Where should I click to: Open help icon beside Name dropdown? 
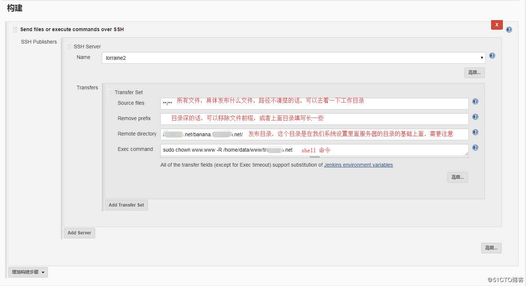coord(492,56)
